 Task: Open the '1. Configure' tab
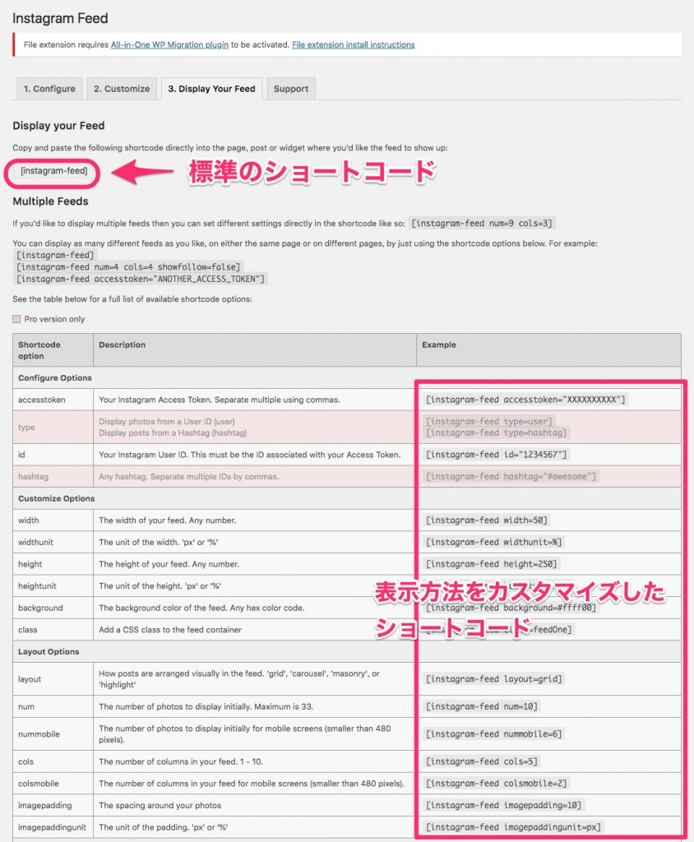[x=49, y=89]
